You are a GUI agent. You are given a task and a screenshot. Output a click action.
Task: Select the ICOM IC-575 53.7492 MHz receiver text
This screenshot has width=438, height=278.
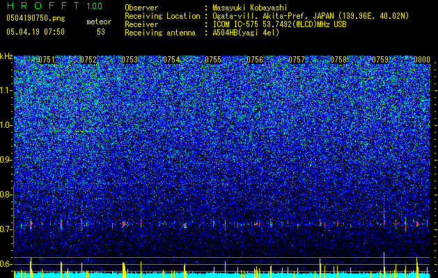click(x=279, y=24)
